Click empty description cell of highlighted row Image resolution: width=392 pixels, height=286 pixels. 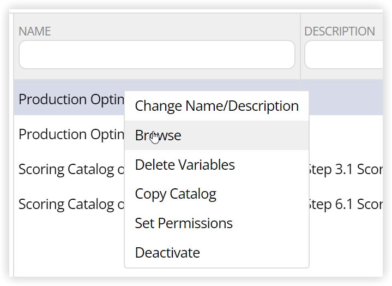point(346,98)
